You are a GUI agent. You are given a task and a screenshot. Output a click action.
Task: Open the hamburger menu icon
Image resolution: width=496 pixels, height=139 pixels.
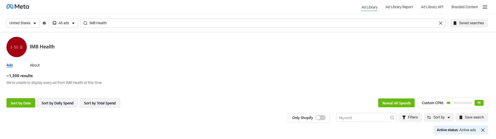[485, 7]
